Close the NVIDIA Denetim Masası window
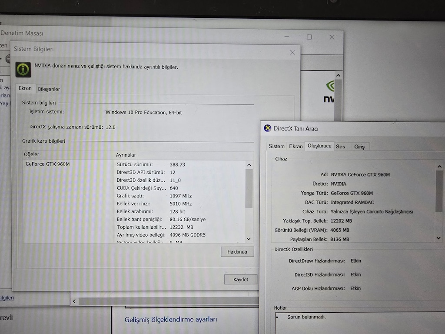Screen dimensions: 445x334 332,37
